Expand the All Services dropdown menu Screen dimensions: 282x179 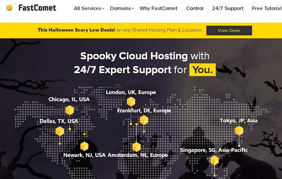89,8
